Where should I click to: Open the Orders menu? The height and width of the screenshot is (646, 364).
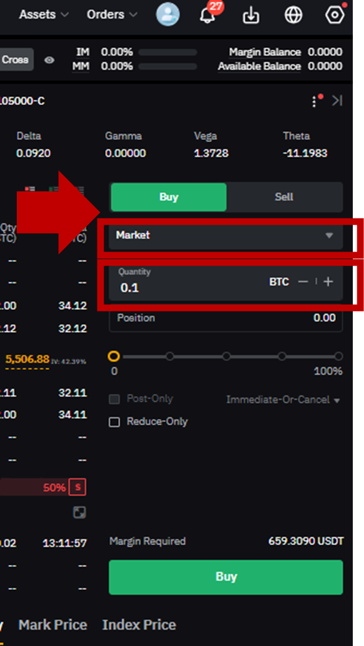click(x=111, y=15)
